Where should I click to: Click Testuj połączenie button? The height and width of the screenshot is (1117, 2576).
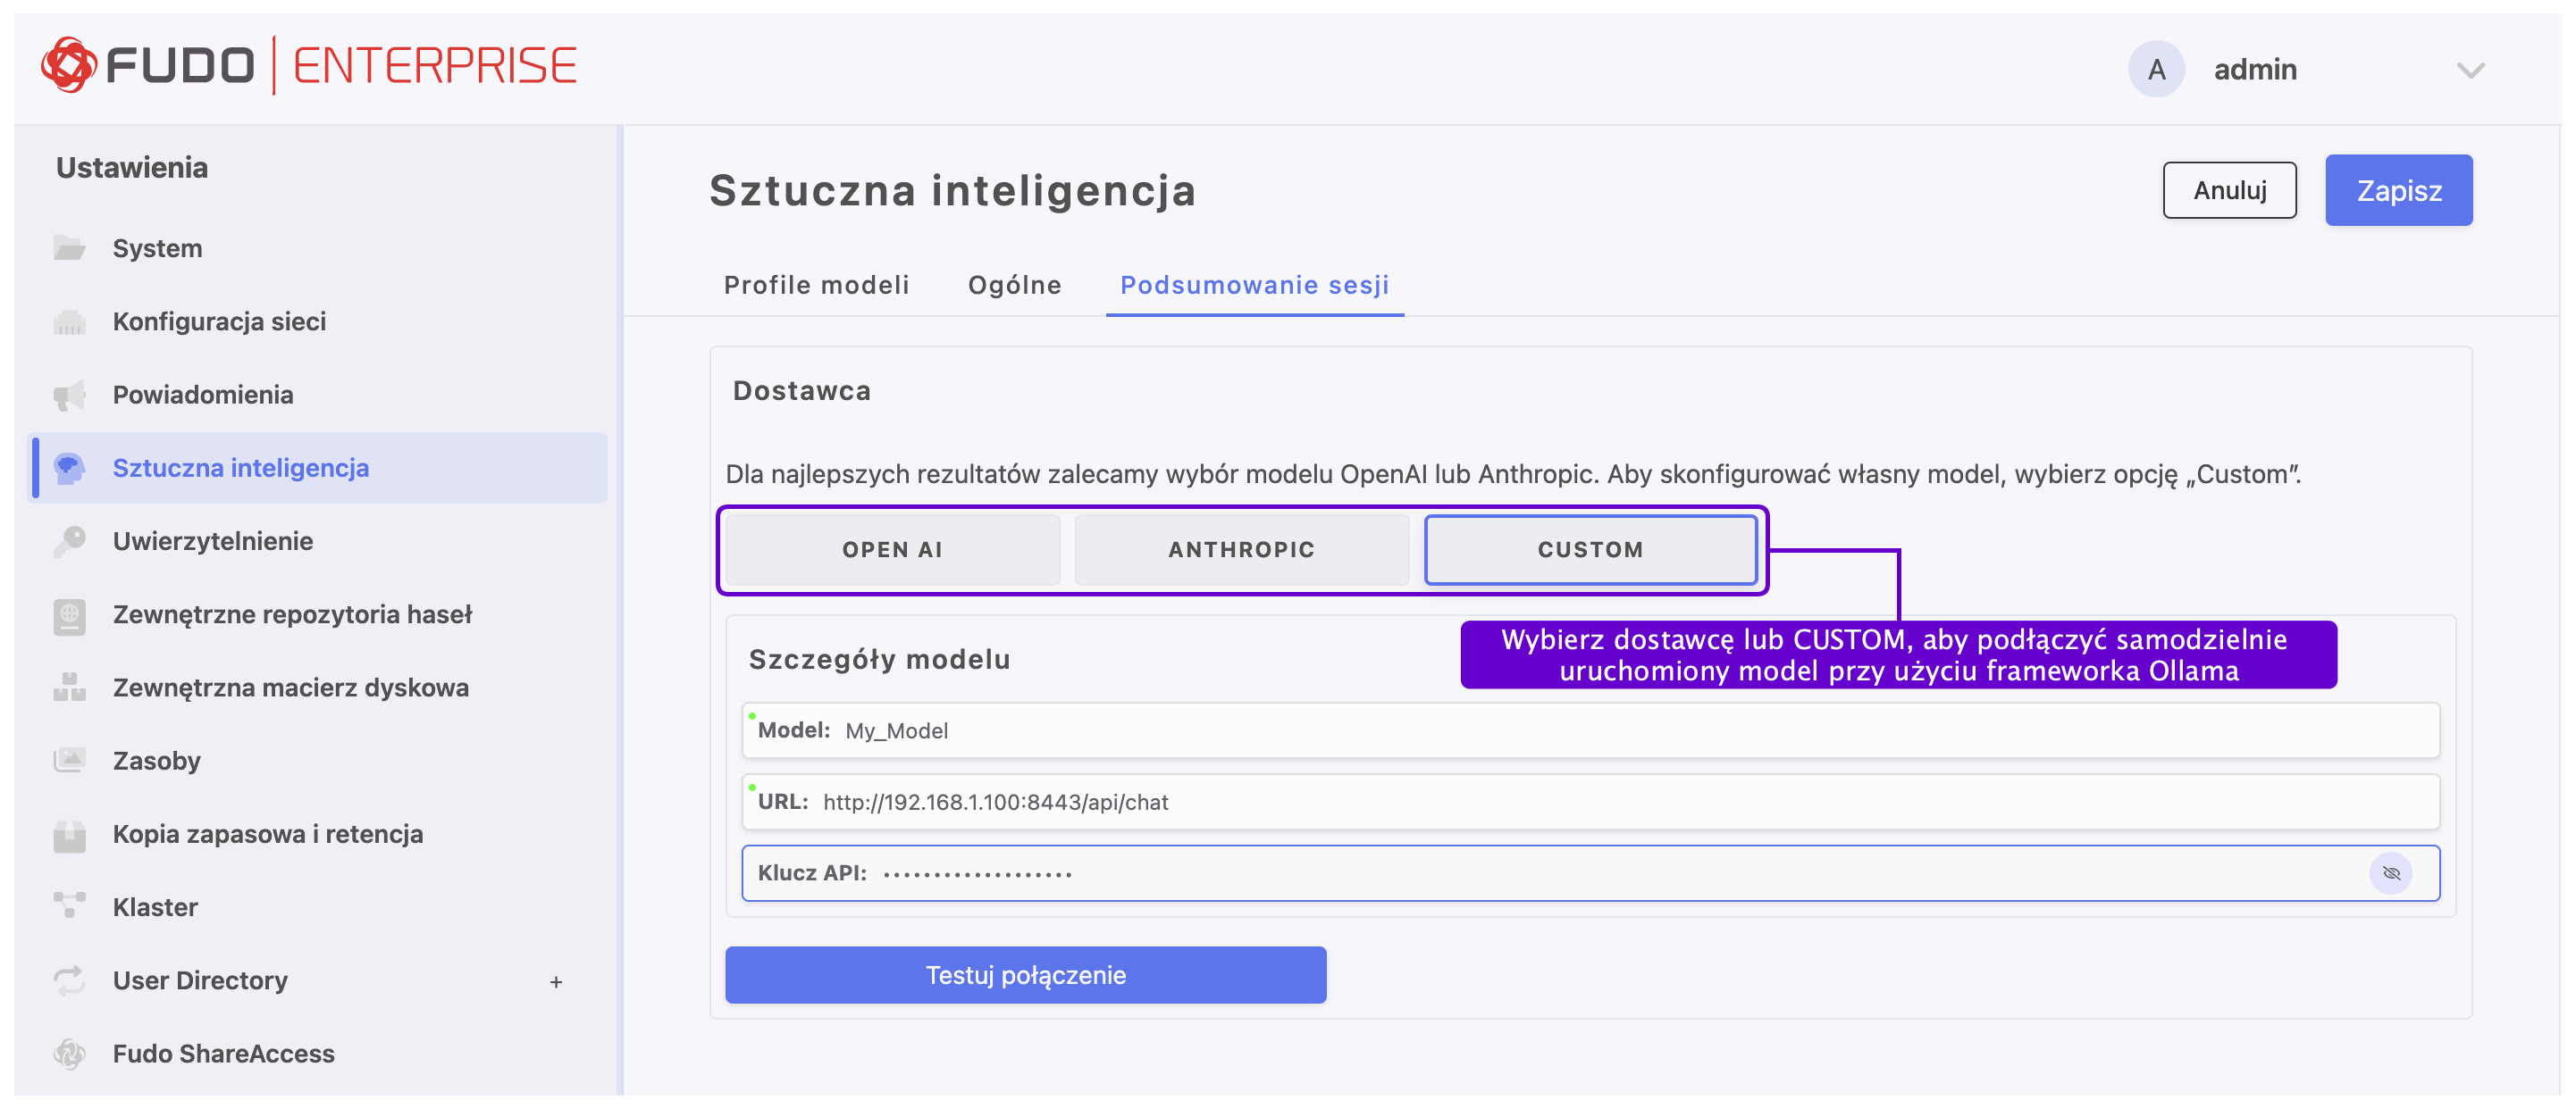(1025, 975)
